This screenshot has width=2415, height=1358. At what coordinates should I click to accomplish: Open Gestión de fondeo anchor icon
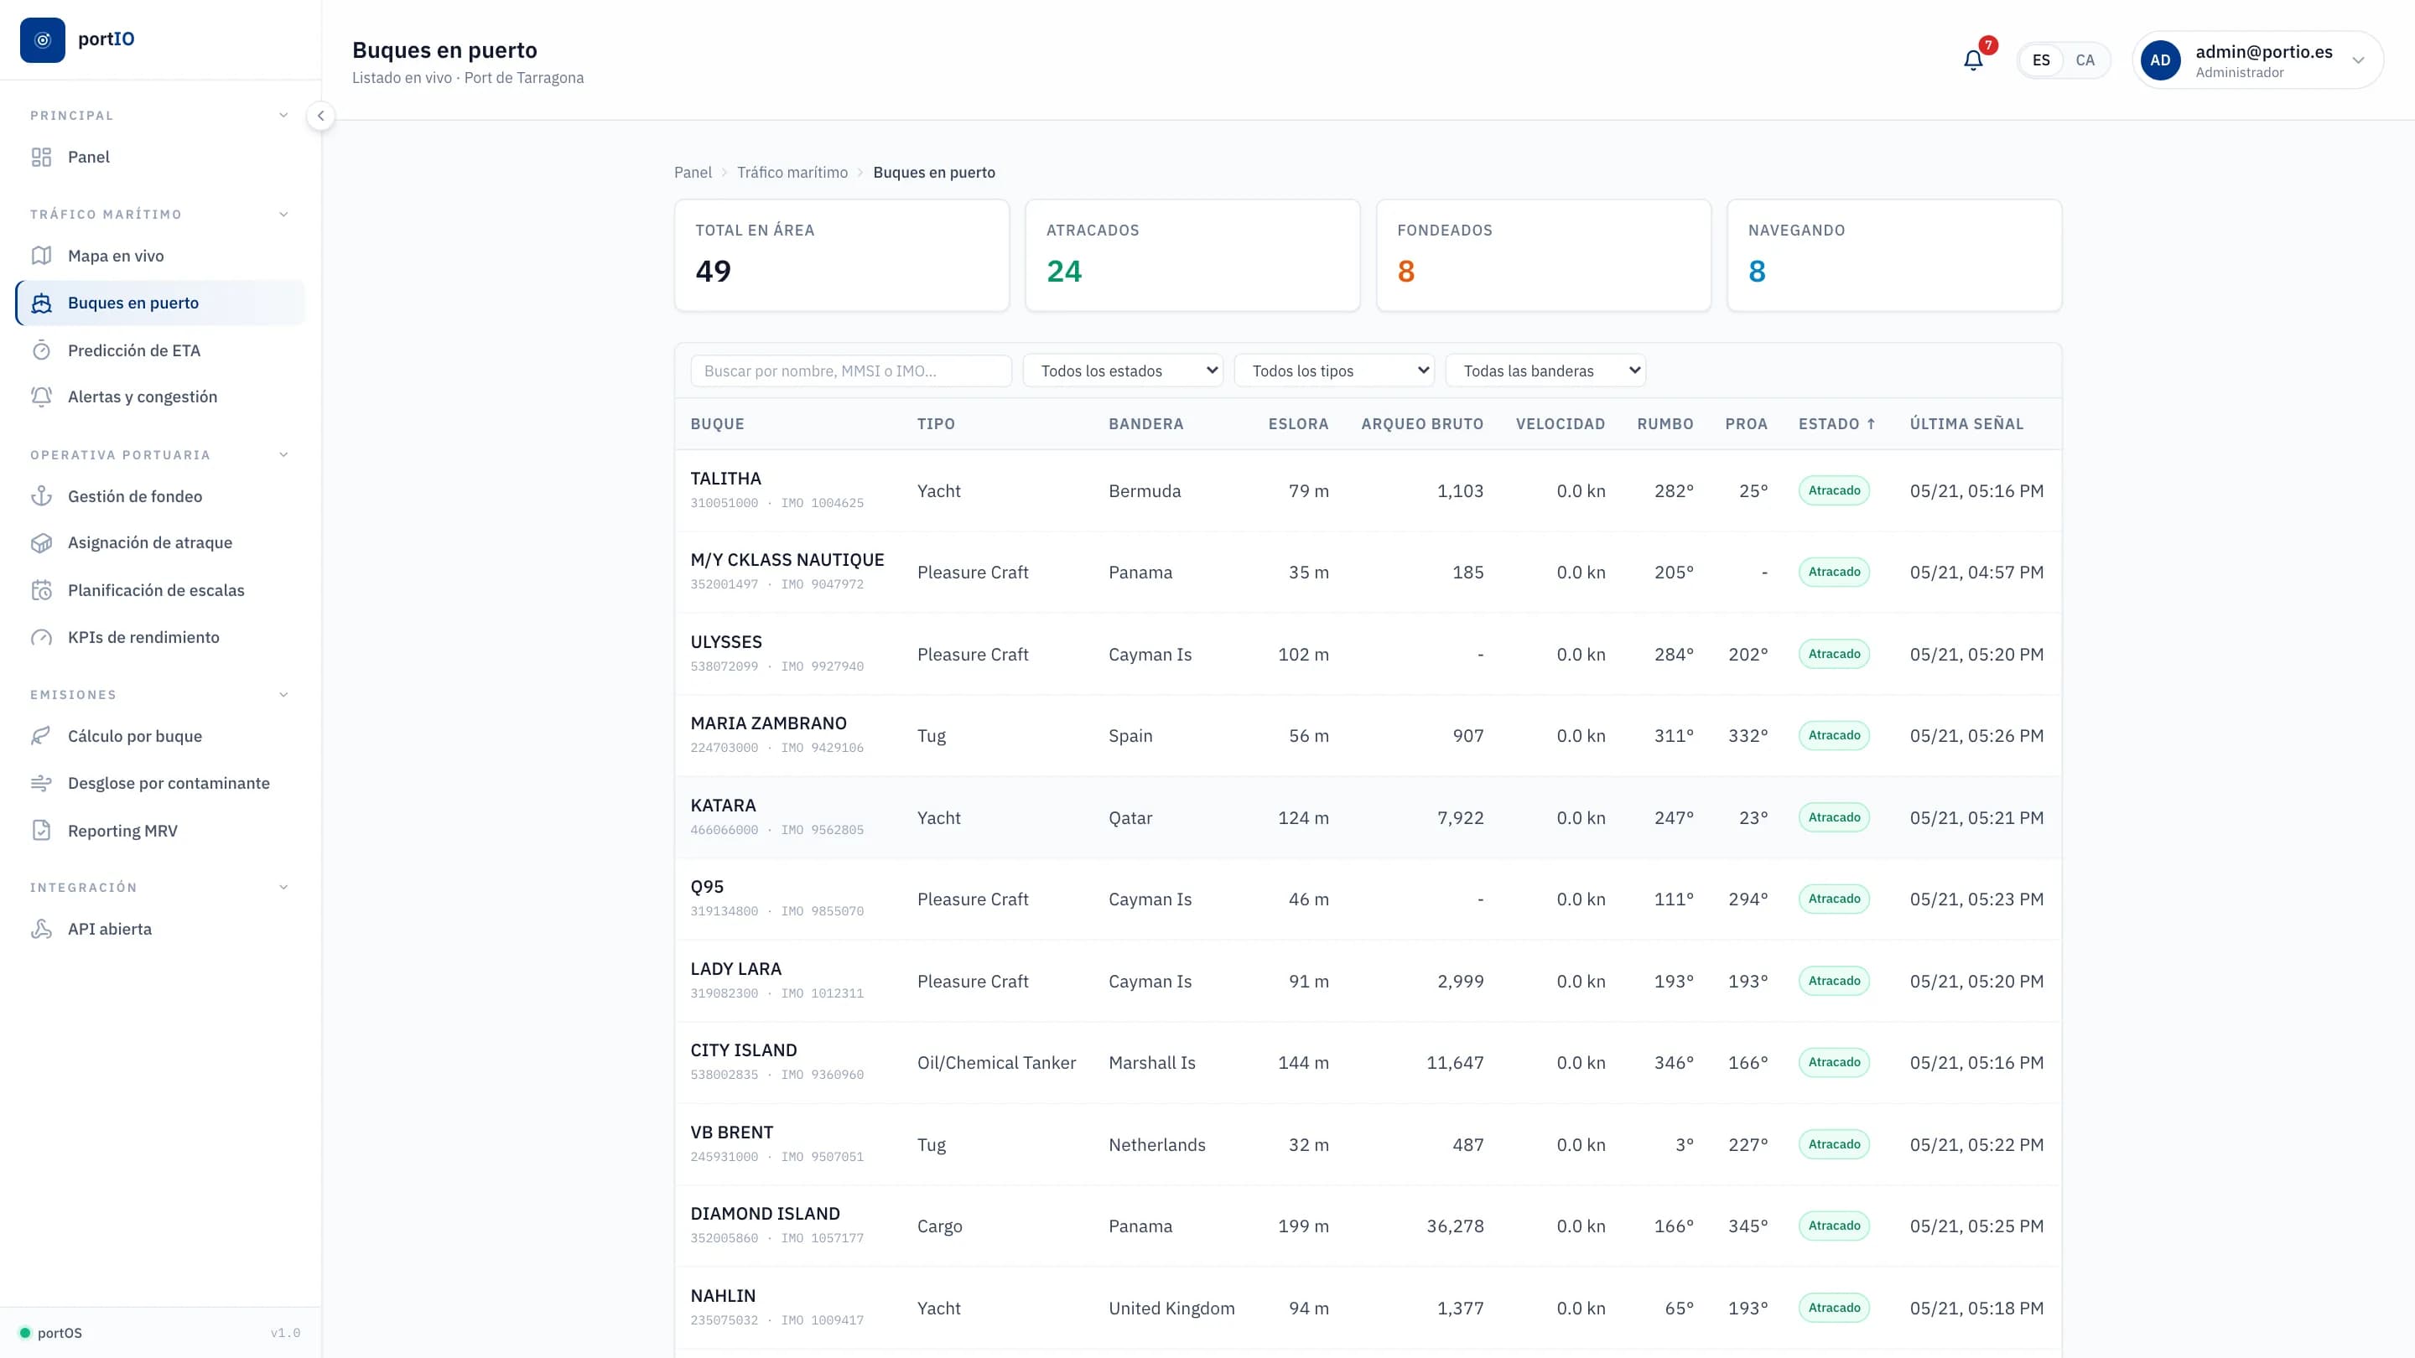point(41,495)
